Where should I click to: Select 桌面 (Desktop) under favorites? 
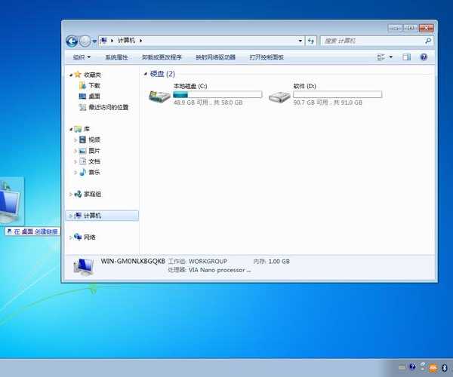[94, 97]
